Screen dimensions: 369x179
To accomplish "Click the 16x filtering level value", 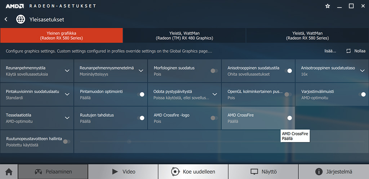I will tap(304, 74).
